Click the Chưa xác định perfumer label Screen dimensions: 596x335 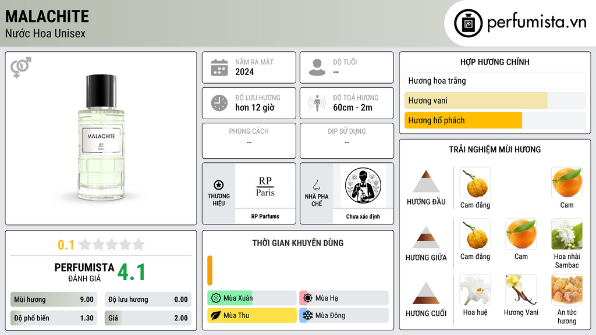click(363, 216)
